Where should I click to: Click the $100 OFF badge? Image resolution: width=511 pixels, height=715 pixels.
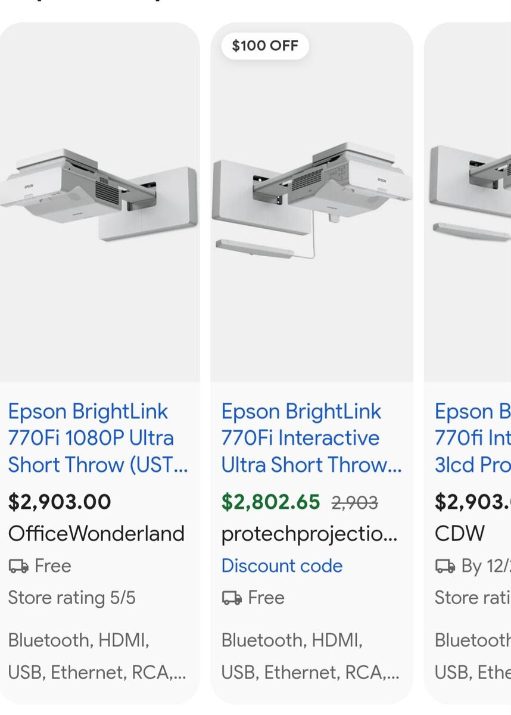pyautogui.click(x=264, y=45)
